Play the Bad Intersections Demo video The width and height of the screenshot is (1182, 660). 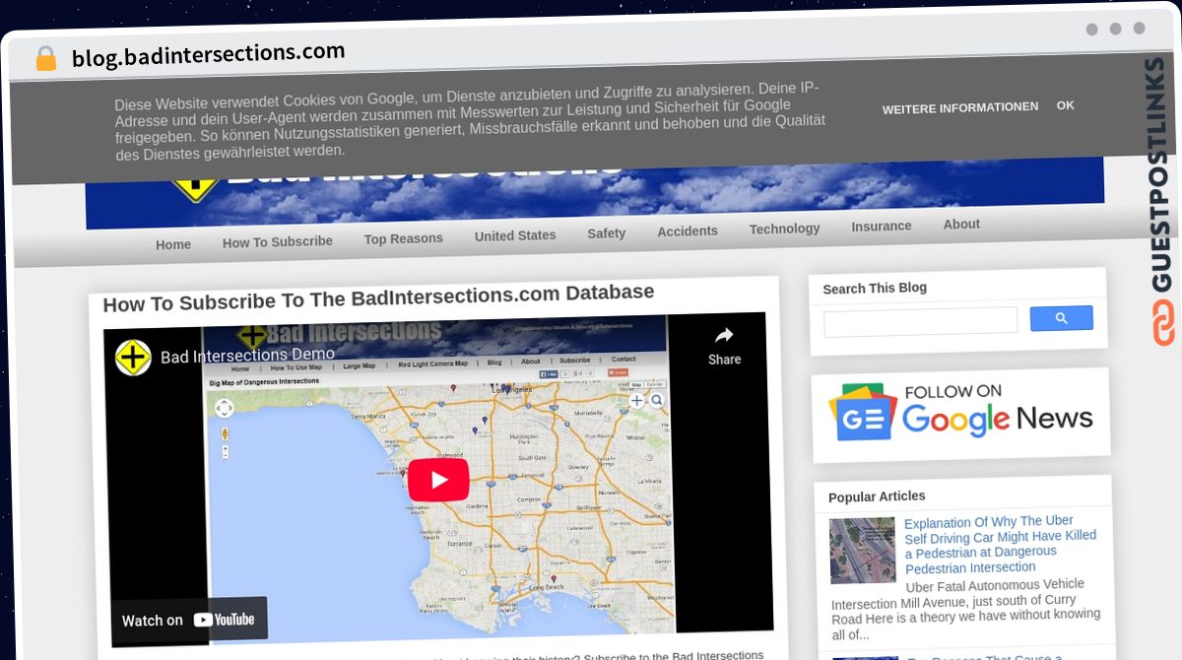pos(438,480)
